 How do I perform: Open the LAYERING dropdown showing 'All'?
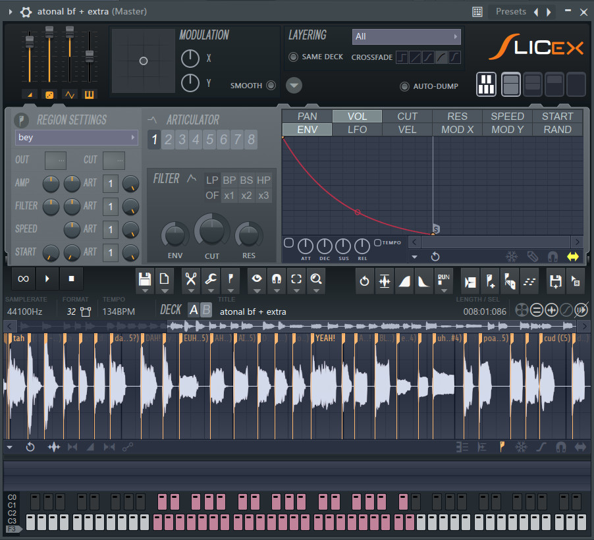pyautogui.click(x=406, y=37)
